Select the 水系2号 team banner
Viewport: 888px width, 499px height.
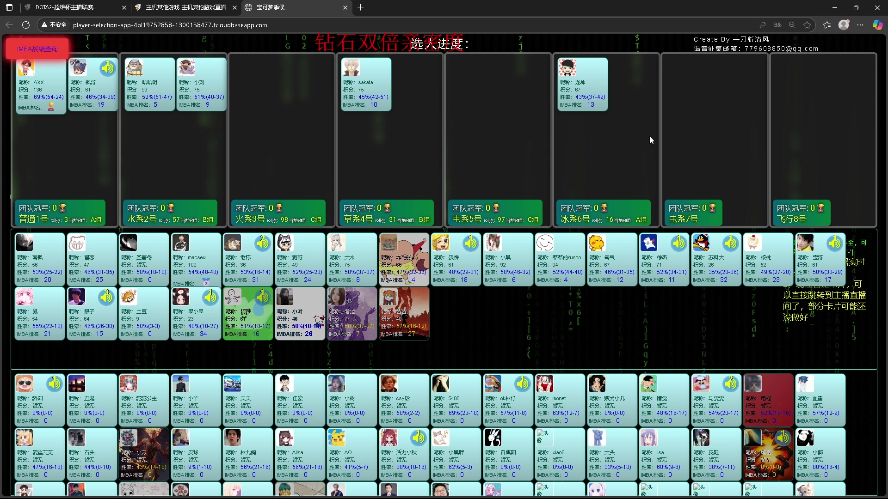[x=170, y=213]
